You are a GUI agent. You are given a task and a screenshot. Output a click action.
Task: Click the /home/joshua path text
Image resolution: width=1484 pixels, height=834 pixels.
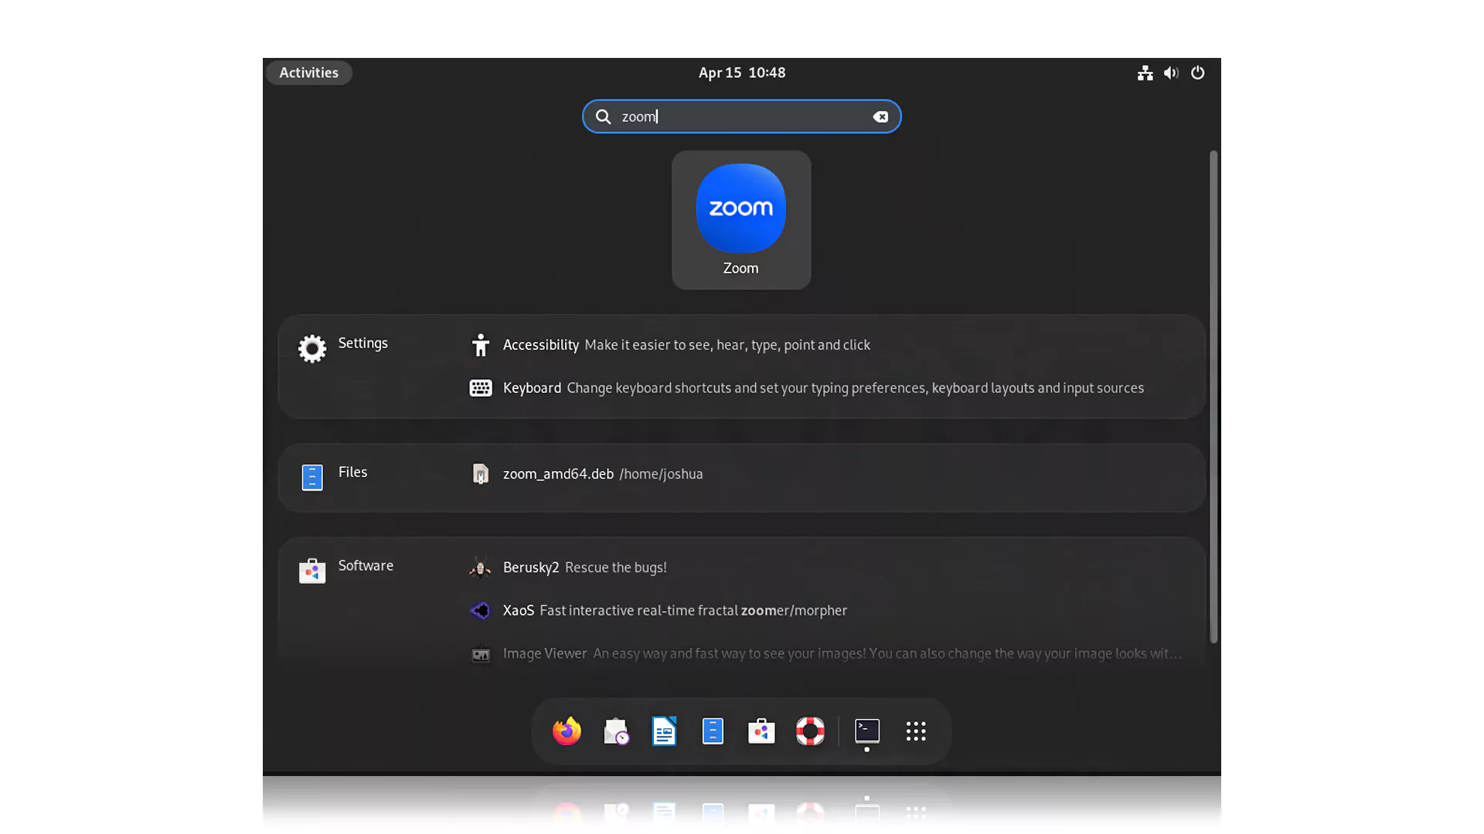[661, 474]
